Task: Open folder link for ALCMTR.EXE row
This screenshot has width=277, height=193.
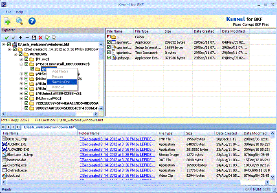Action: 117,144
